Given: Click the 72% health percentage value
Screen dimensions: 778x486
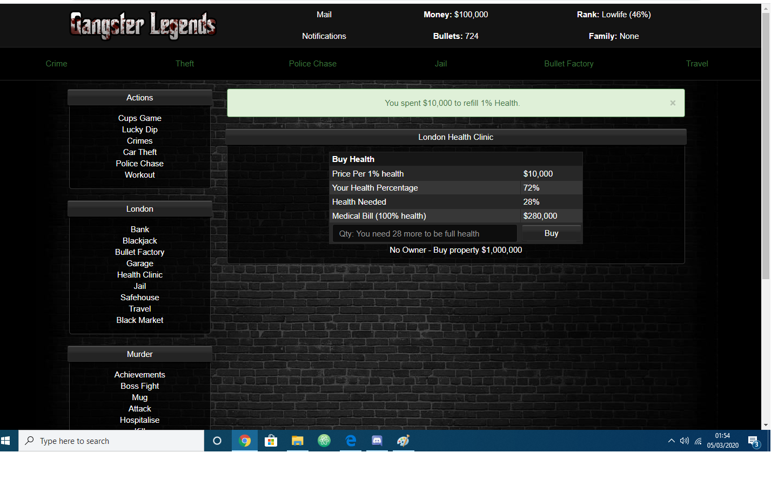Looking at the screenshot, I should point(532,188).
